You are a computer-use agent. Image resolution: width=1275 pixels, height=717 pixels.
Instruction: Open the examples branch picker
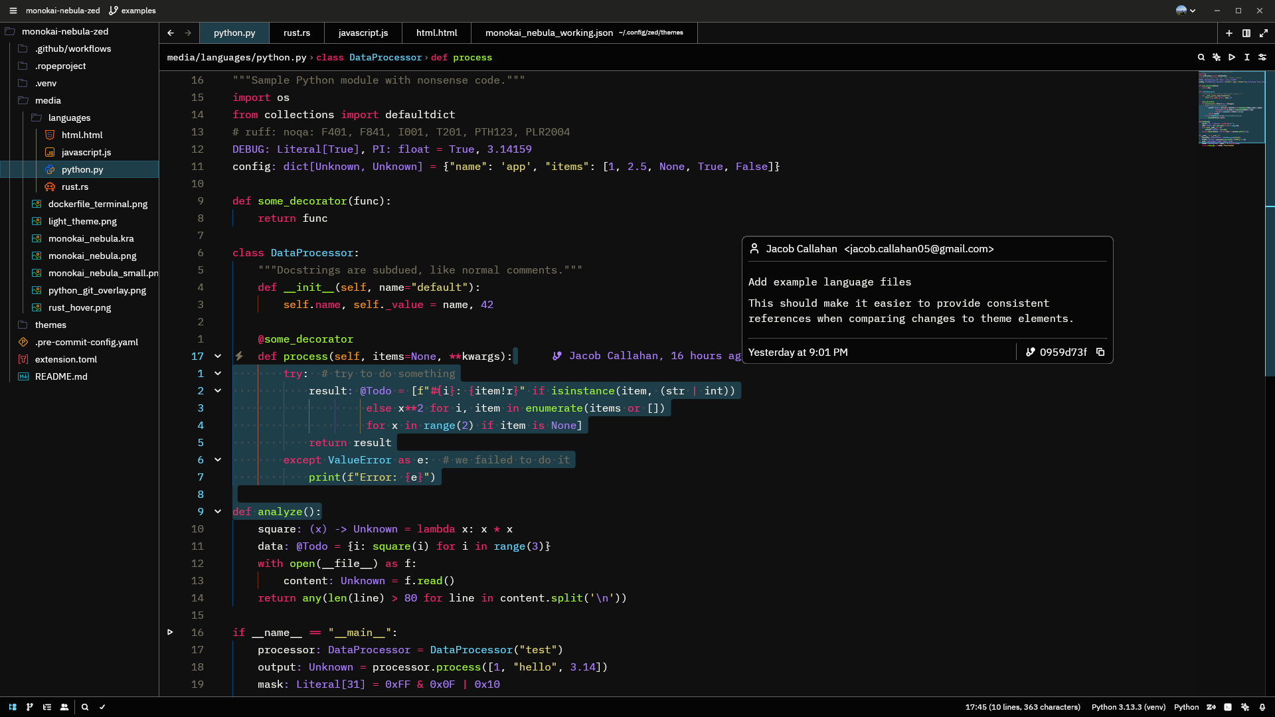(132, 11)
